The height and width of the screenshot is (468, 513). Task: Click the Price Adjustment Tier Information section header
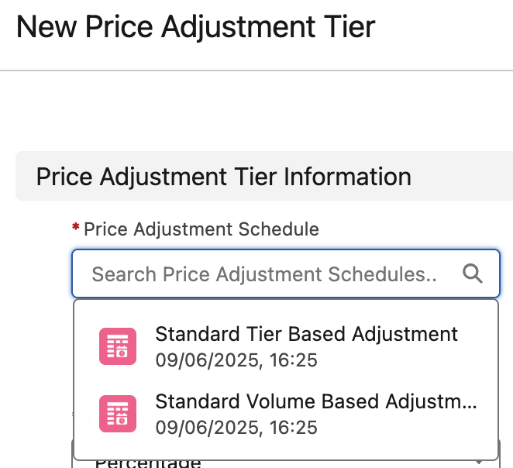[223, 177]
